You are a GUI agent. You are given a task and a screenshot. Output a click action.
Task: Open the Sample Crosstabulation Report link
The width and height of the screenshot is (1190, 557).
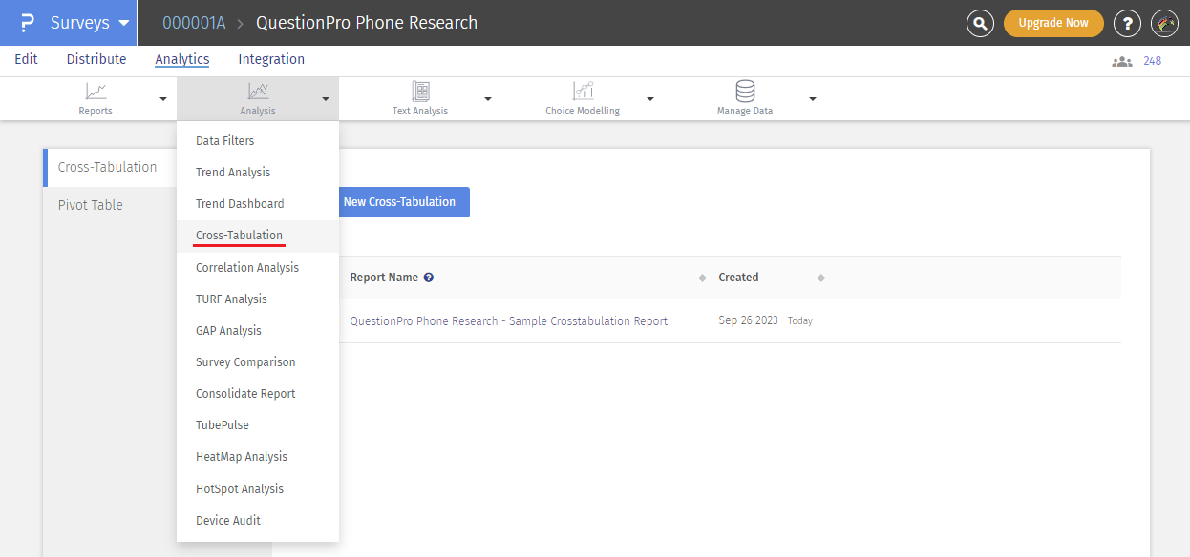click(509, 321)
